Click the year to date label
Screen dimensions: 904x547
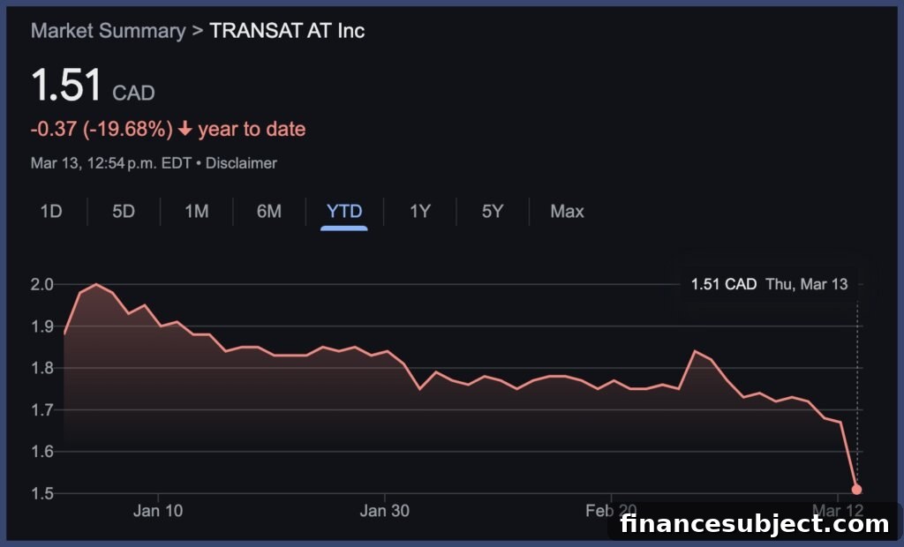[x=252, y=129]
